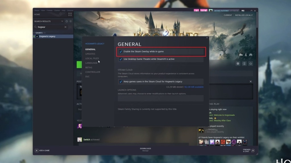Open the Games menu
Image resolution: width=291 pixels, height=163 pixels.
57,10
